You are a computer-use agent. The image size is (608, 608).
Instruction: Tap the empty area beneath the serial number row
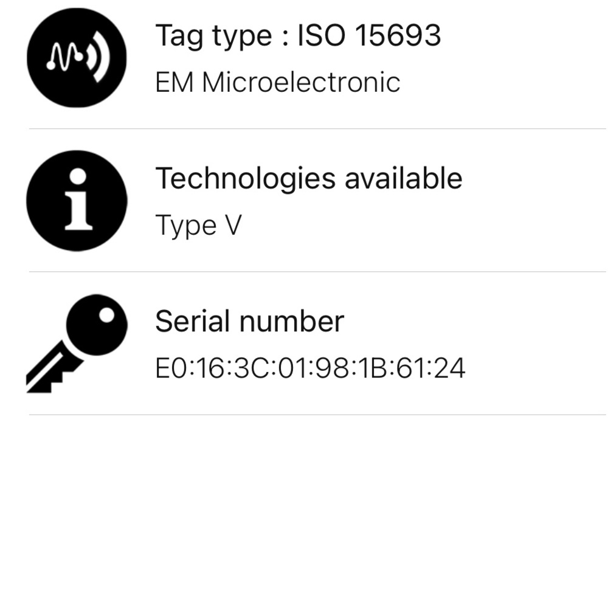304,512
